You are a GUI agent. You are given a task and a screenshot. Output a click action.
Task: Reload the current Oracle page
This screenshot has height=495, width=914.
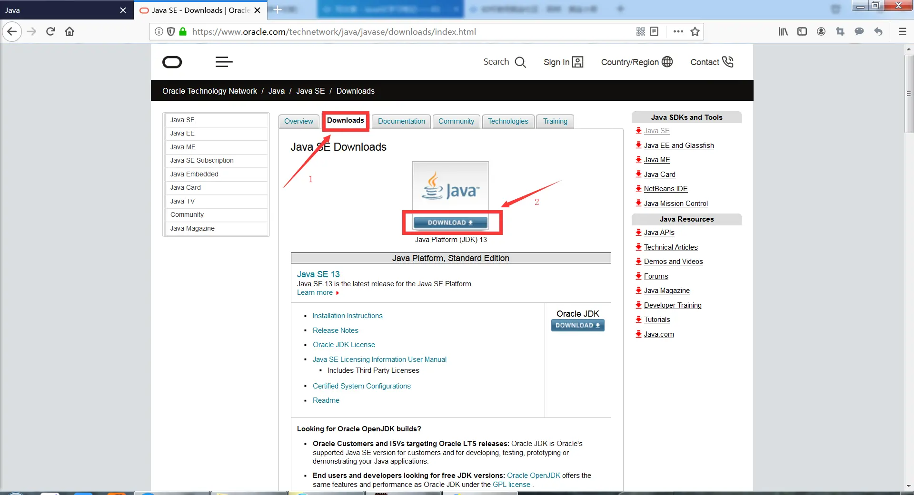pyautogui.click(x=50, y=32)
